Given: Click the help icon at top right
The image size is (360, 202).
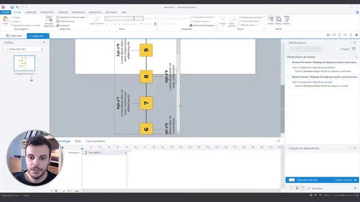Looking at the screenshot, I should (x=357, y=12).
